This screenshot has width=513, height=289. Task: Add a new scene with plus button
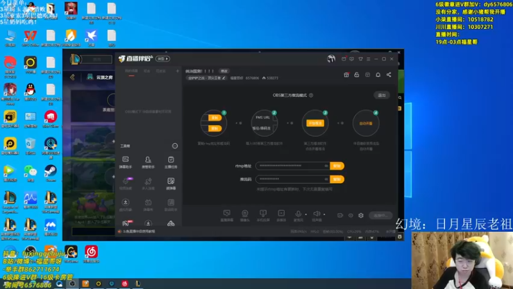pyautogui.click(x=178, y=71)
